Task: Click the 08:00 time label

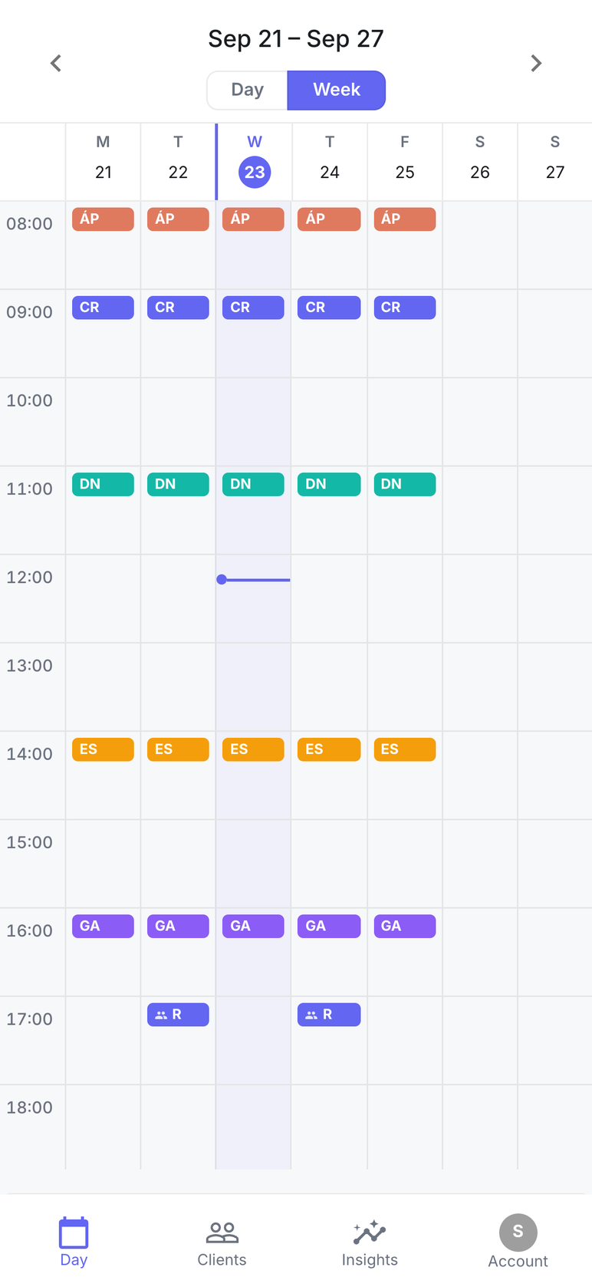Action: click(x=30, y=224)
